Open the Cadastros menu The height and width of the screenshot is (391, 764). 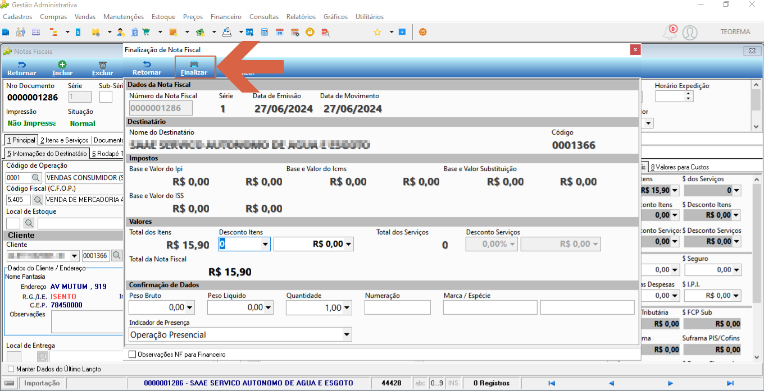coord(17,17)
